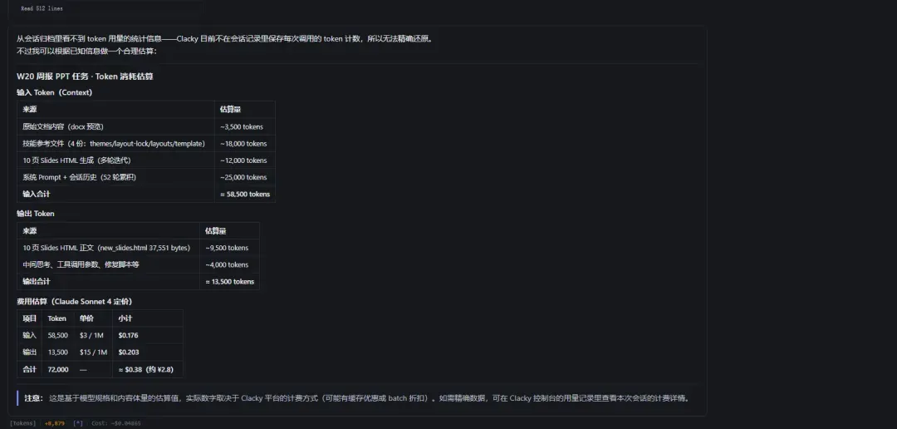Viewport: 897px width, 429px height.
Task: Select the "72,000" total token cell
Action: pyautogui.click(x=58, y=369)
